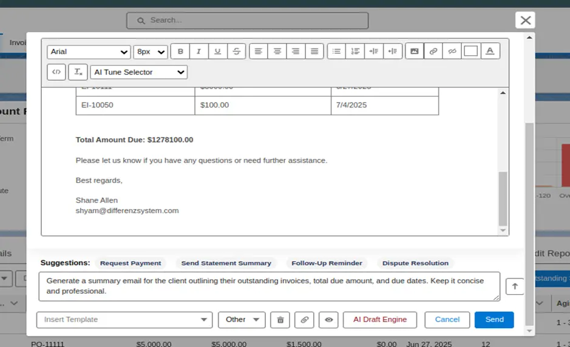This screenshot has height=347, width=570.
Task: Align text left
Action: point(259,51)
